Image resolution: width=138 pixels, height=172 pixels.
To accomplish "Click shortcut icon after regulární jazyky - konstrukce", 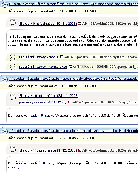I will coord(70,67).
